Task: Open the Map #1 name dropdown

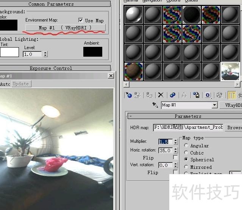Action: [x=215, y=105]
